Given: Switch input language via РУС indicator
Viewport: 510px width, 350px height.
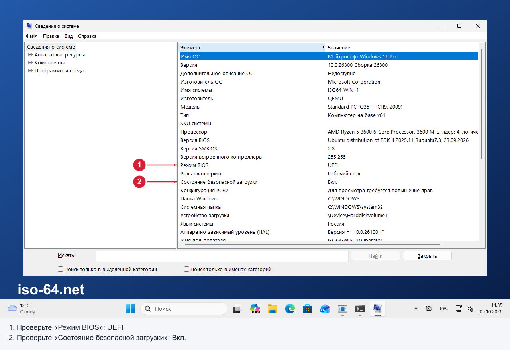Looking at the screenshot, I should point(444,309).
